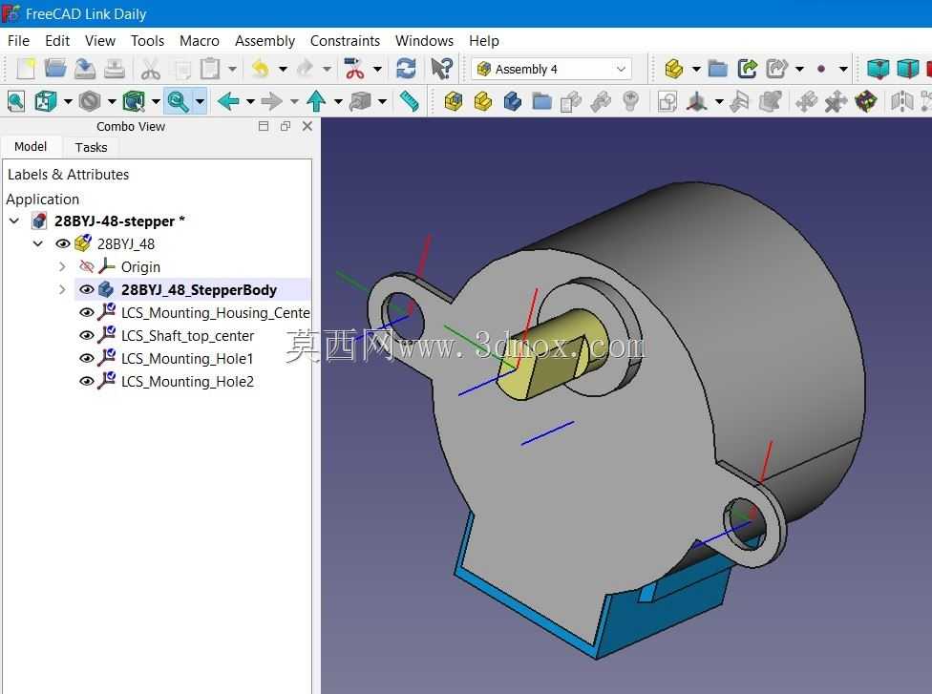Cut selection using the scissors icon
Screen dimensions: 932x694
[150, 69]
